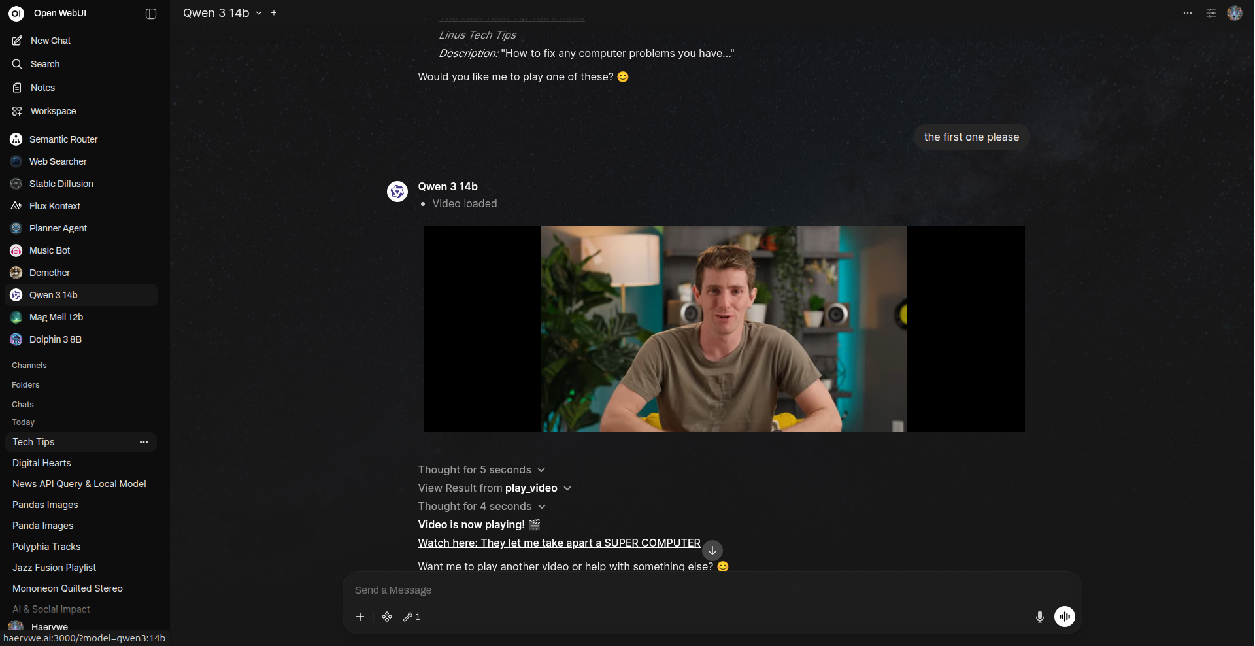Viewport: 1255px width, 646px height.
Task: Open the Jazz Fusion Playlist chat
Action: click(54, 568)
